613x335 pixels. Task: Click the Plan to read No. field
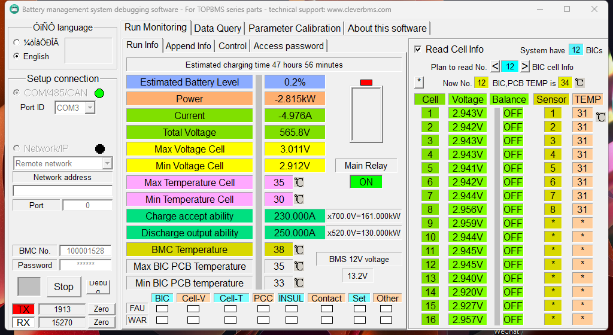(510, 66)
